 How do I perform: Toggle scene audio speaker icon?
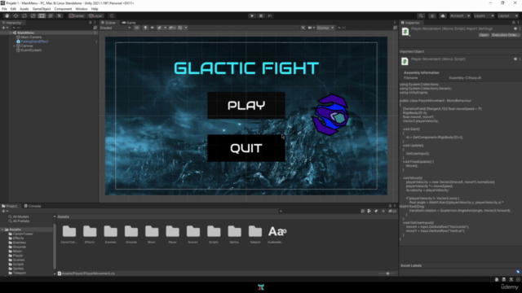pyautogui.click(x=153, y=28)
